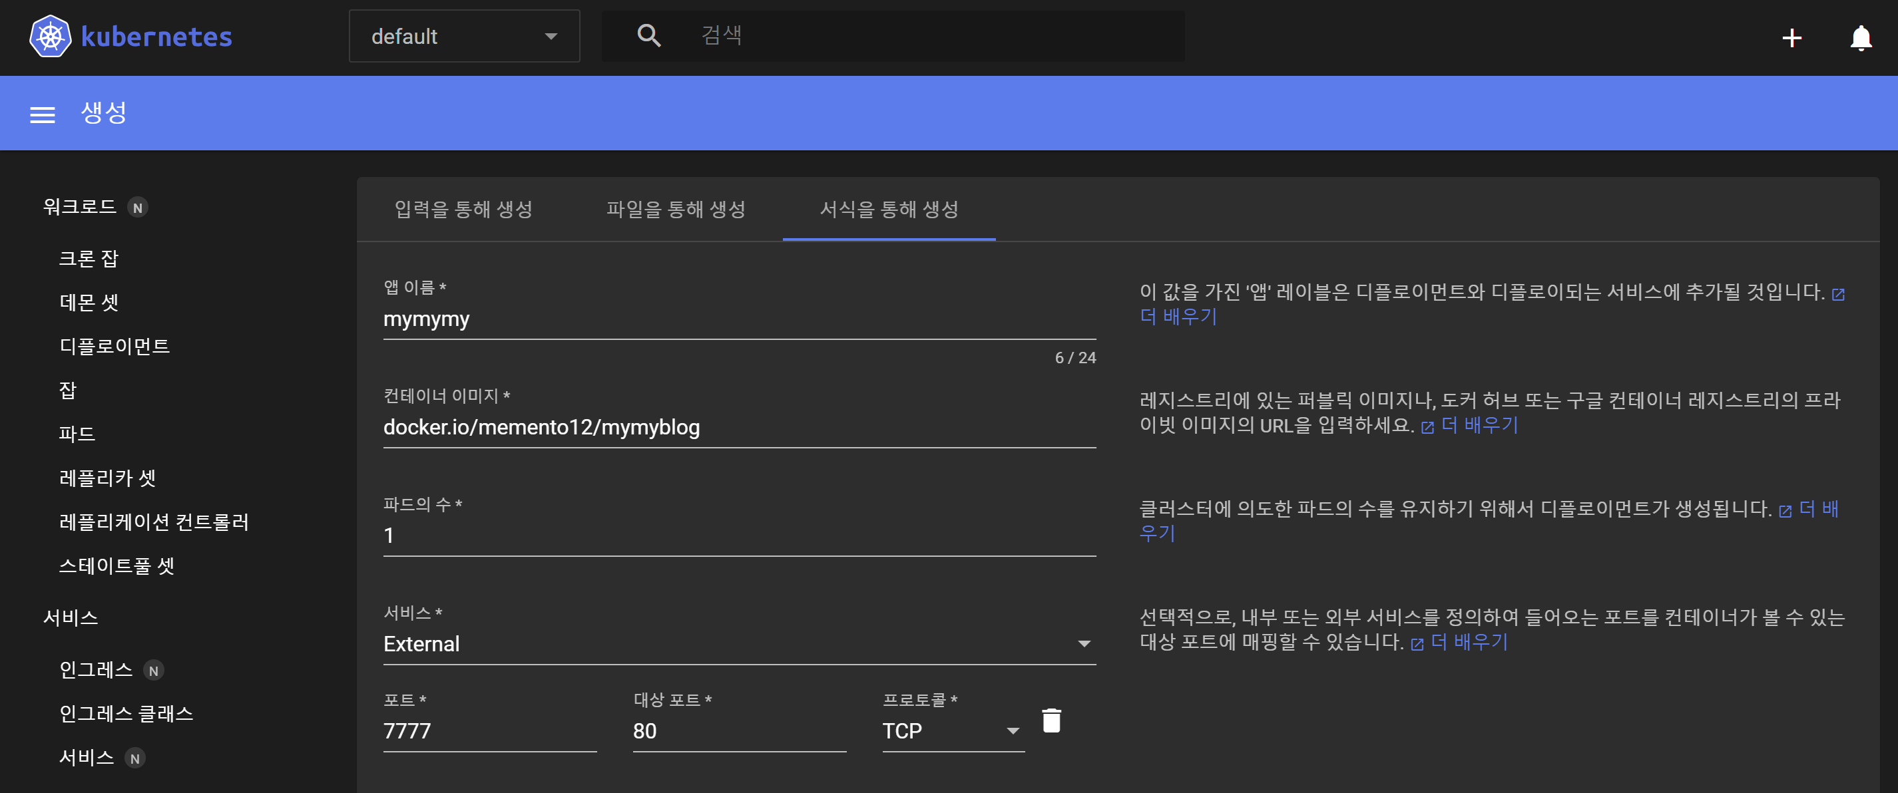Switch to 입력을 통해 생성 tab
Viewport: 1898px width, 793px height.
(463, 209)
